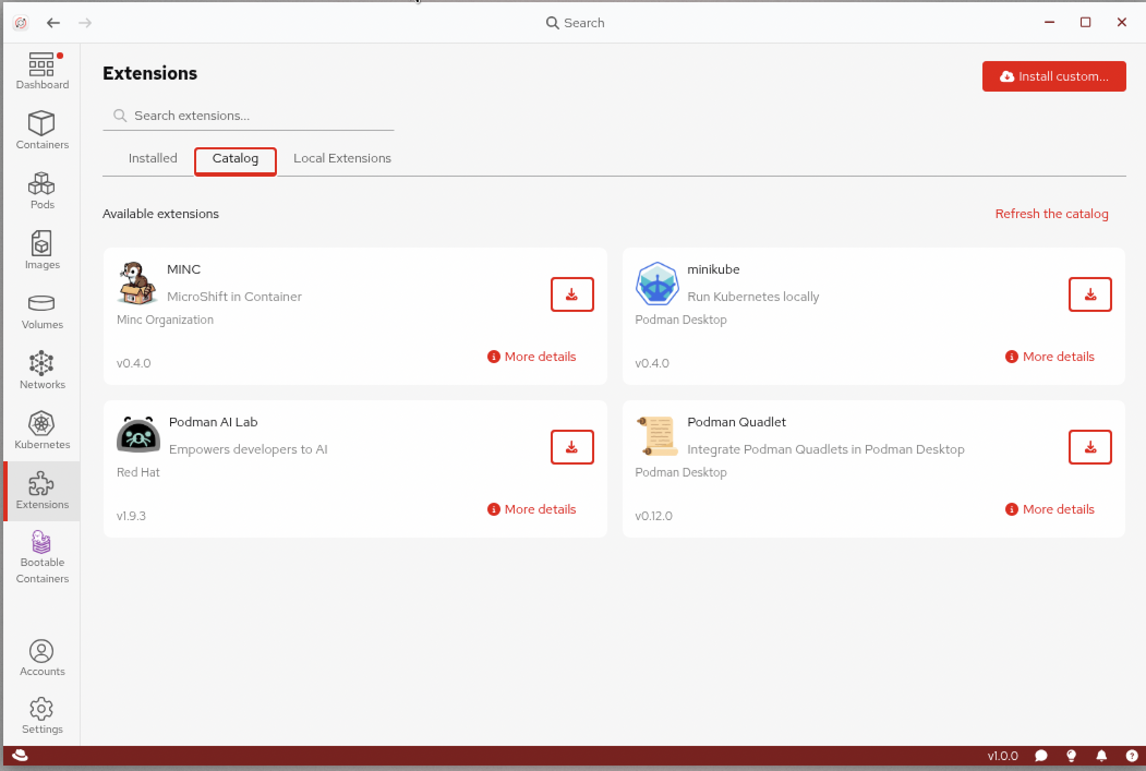Switch to the Installed tab

153,158
